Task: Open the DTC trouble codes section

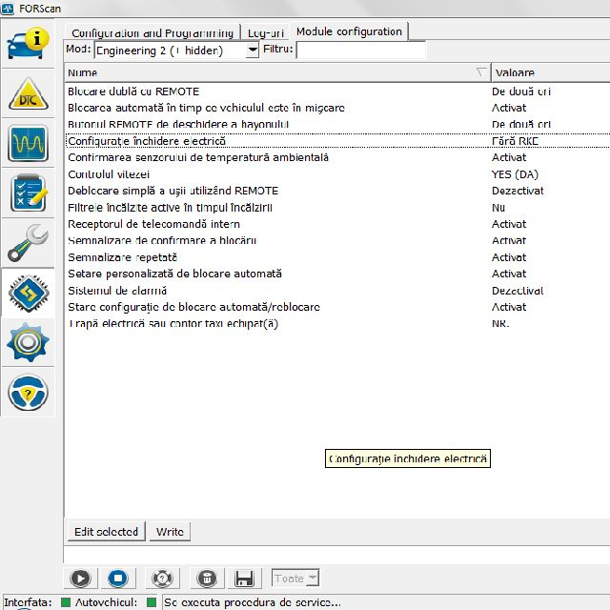Action: click(x=28, y=93)
